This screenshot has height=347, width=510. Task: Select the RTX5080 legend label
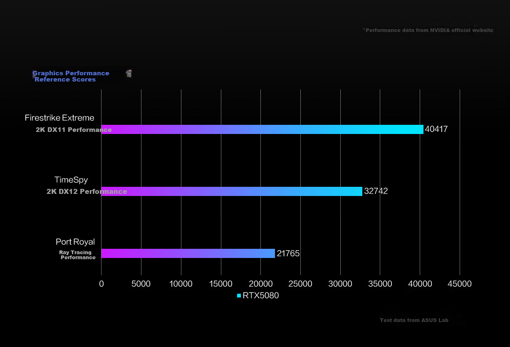point(261,295)
